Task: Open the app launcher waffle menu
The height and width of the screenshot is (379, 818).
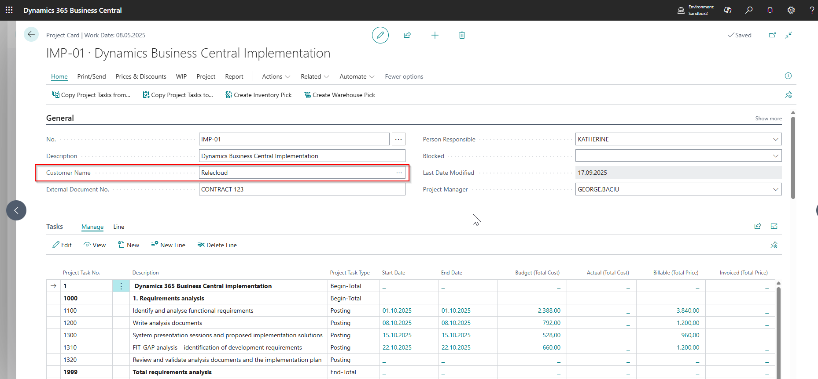Action: pos(9,10)
